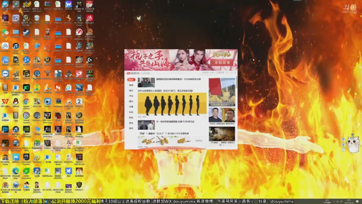Select the horse silhouette desktop icon
Viewport: 362px width, 204px height.
[68, 18]
